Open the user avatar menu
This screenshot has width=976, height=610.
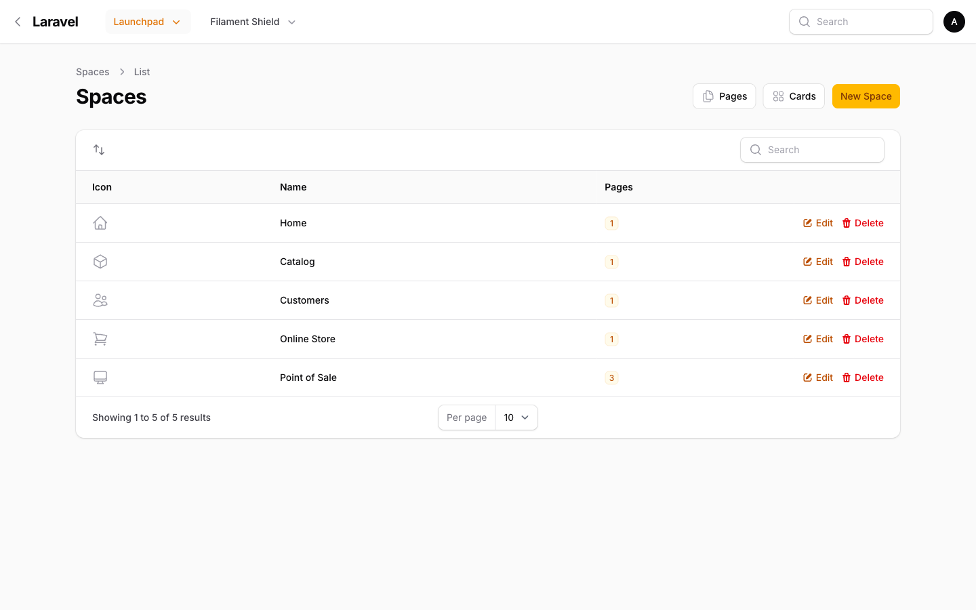(954, 22)
